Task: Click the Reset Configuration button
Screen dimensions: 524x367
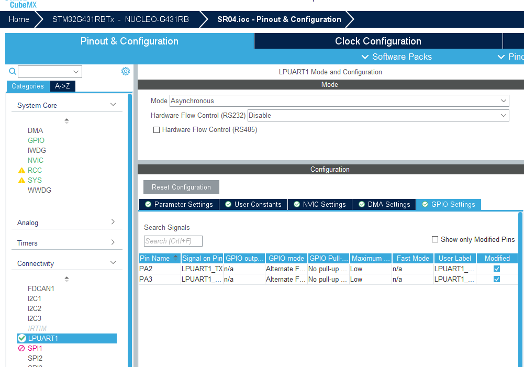Action: coord(181,187)
